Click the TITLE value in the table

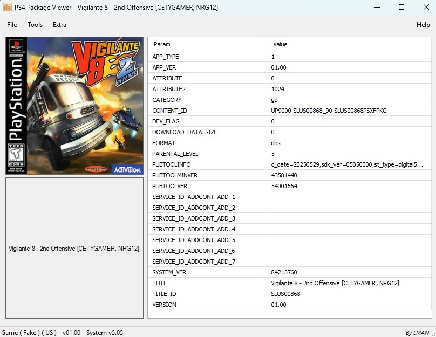[x=335, y=284]
